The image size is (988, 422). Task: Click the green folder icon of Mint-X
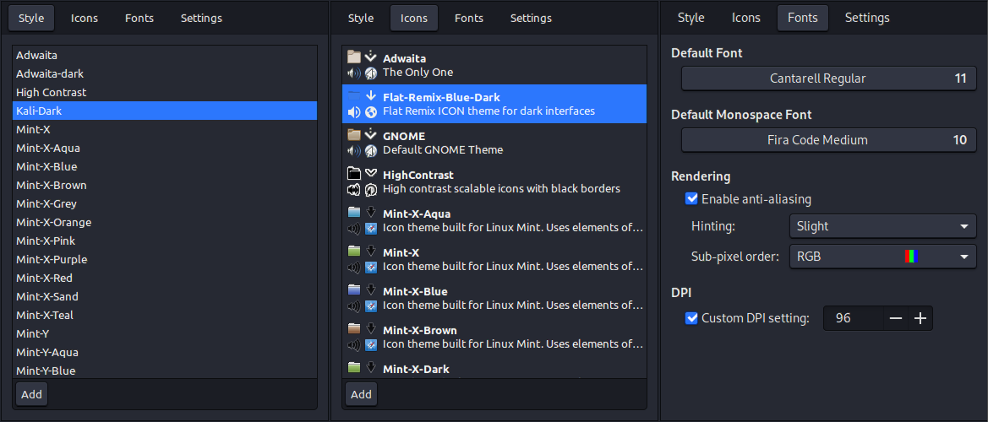tap(354, 252)
